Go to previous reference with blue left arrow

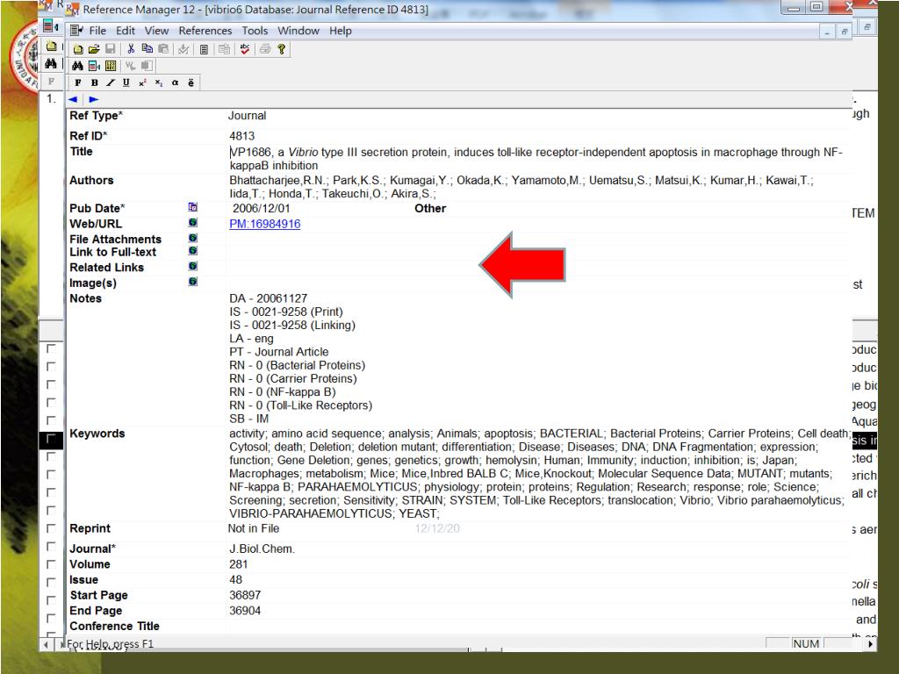coord(73,99)
